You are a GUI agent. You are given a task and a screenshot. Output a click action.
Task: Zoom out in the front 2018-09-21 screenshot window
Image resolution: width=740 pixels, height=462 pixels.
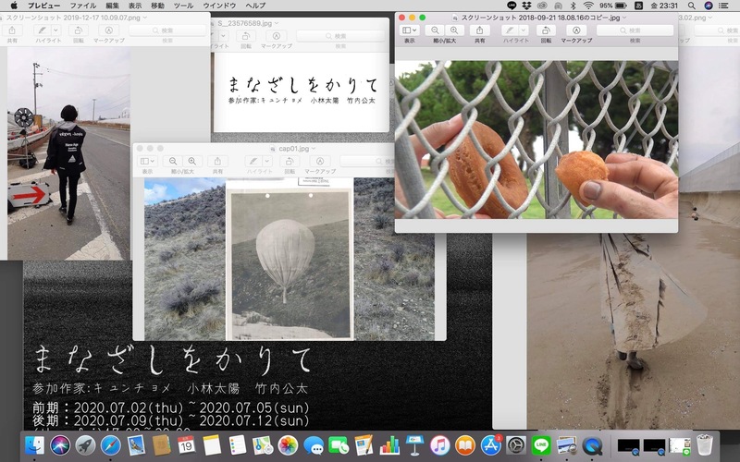[435, 30]
